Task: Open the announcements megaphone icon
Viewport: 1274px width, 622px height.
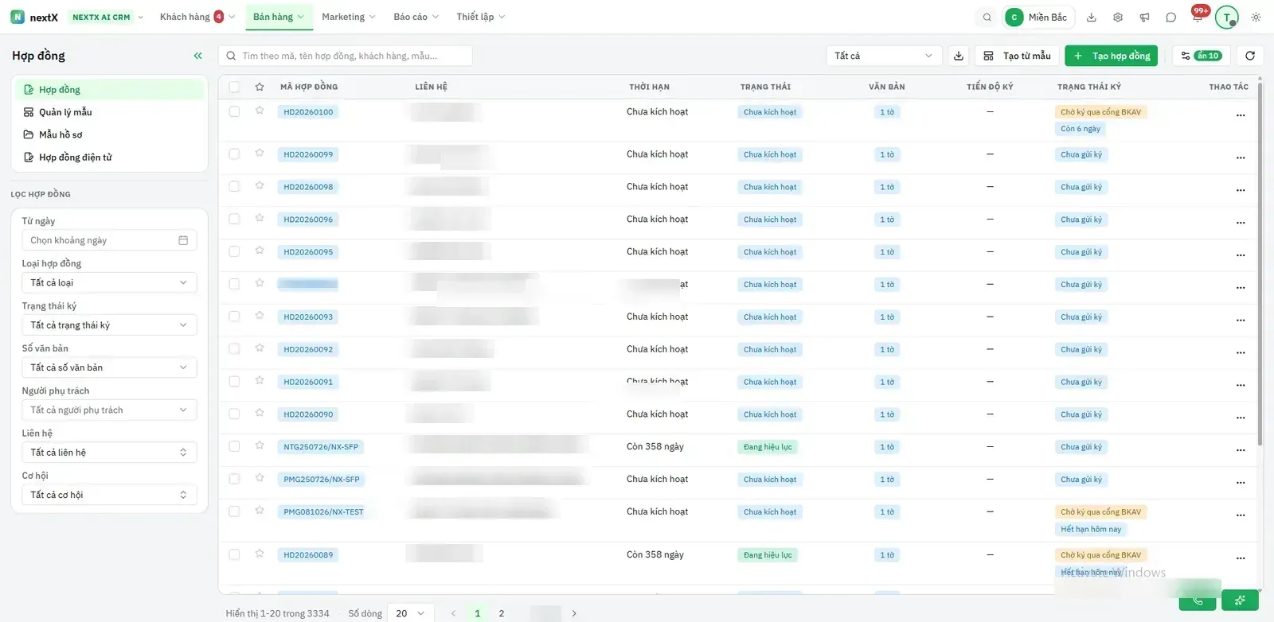Action: click(1144, 17)
